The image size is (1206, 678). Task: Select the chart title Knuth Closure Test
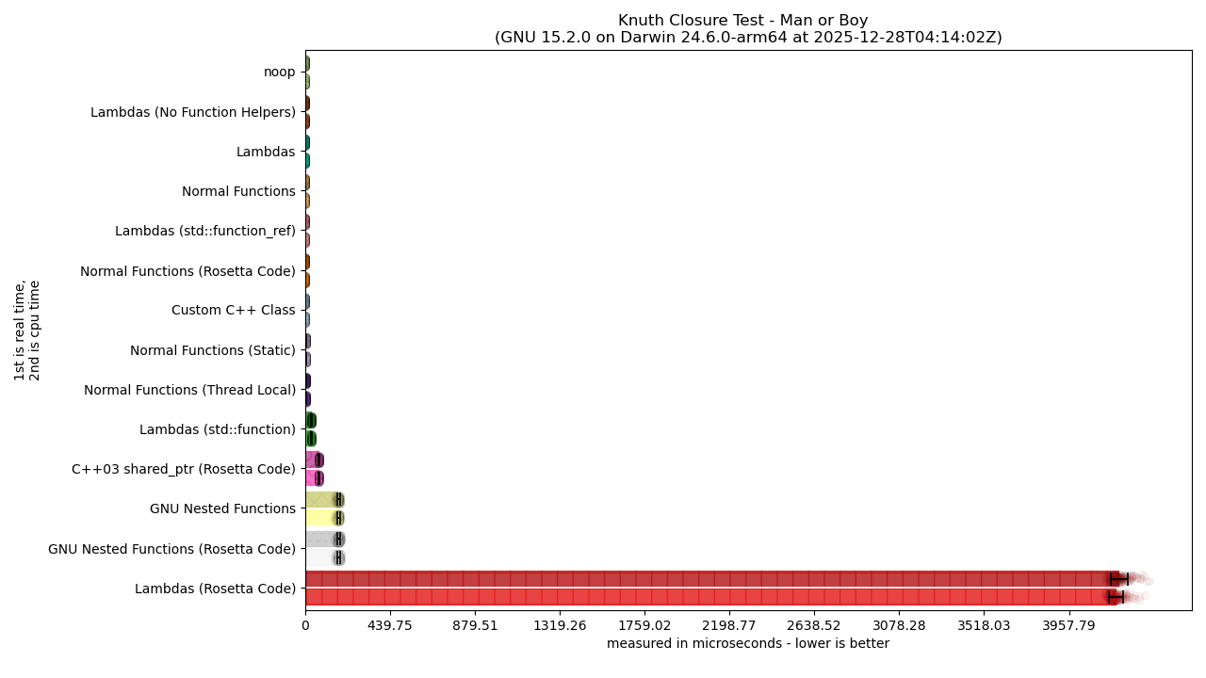[x=744, y=20]
